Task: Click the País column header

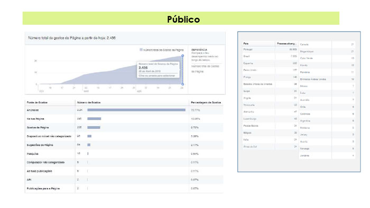Action: coord(246,44)
